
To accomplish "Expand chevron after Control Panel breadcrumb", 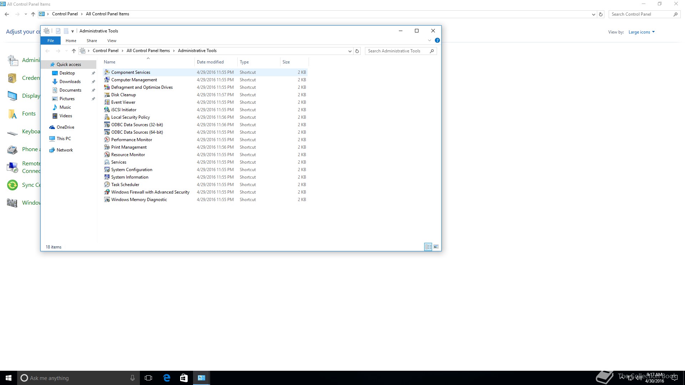I will tap(122, 51).
